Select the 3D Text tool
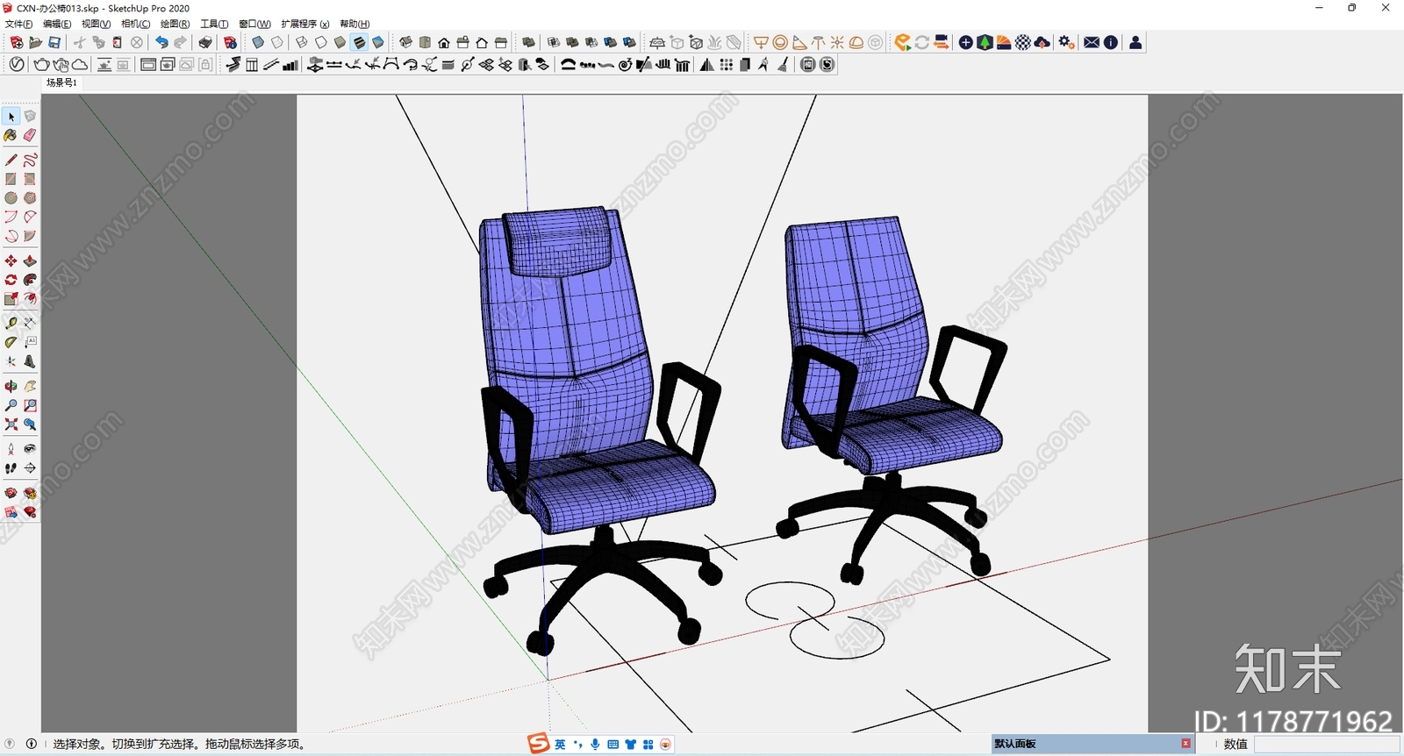The height and width of the screenshot is (756, 1404). (x=30, y=361)
